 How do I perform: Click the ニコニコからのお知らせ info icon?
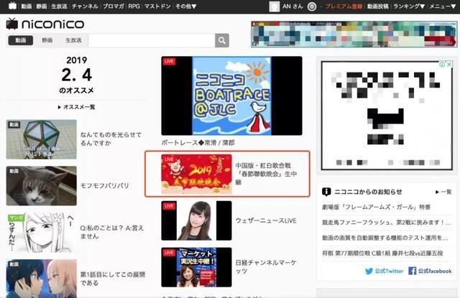pos(326,192)
